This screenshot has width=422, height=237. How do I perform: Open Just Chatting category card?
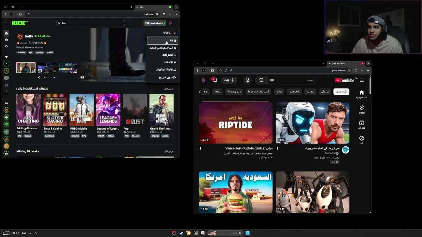pyautogui.click(x=28, y=110)
